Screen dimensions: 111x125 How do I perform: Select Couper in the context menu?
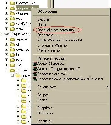pyautogui.click(x=71, y=95)
